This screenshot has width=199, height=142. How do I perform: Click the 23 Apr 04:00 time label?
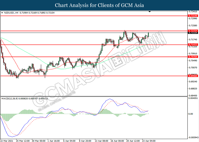coord(149,141)
